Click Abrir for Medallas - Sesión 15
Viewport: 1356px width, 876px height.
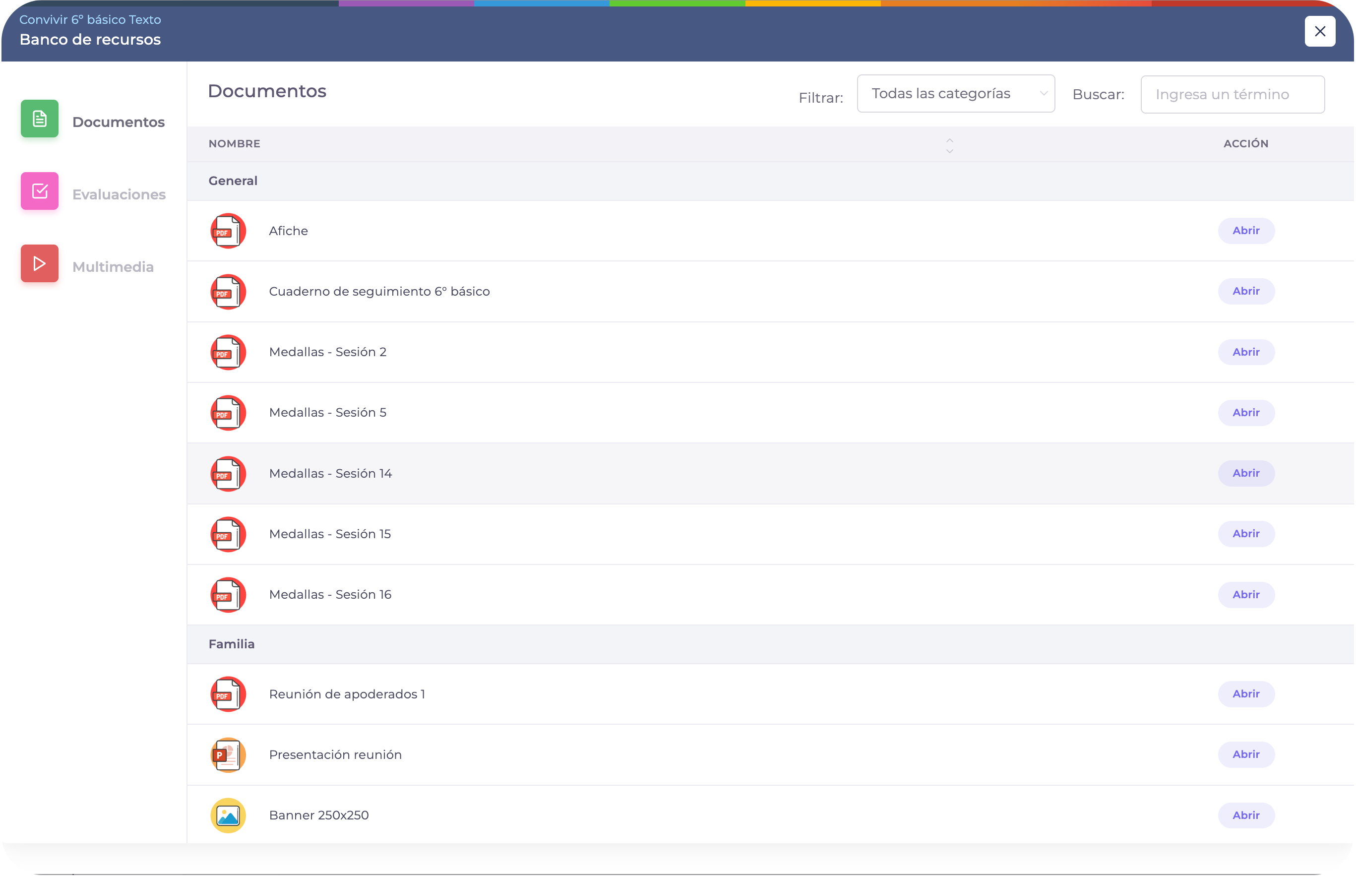1246,534
